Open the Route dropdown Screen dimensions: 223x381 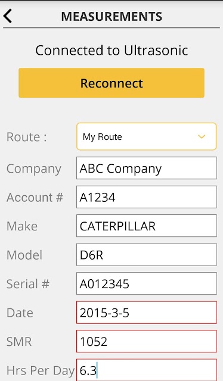click(x=146, y=136)
